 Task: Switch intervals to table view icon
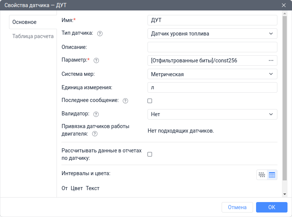tap(272, 175)
